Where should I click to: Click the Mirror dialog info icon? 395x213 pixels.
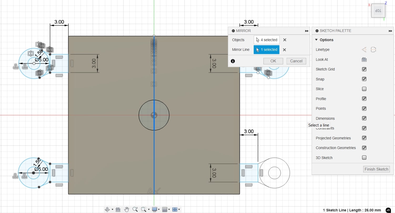coord(233,61)
